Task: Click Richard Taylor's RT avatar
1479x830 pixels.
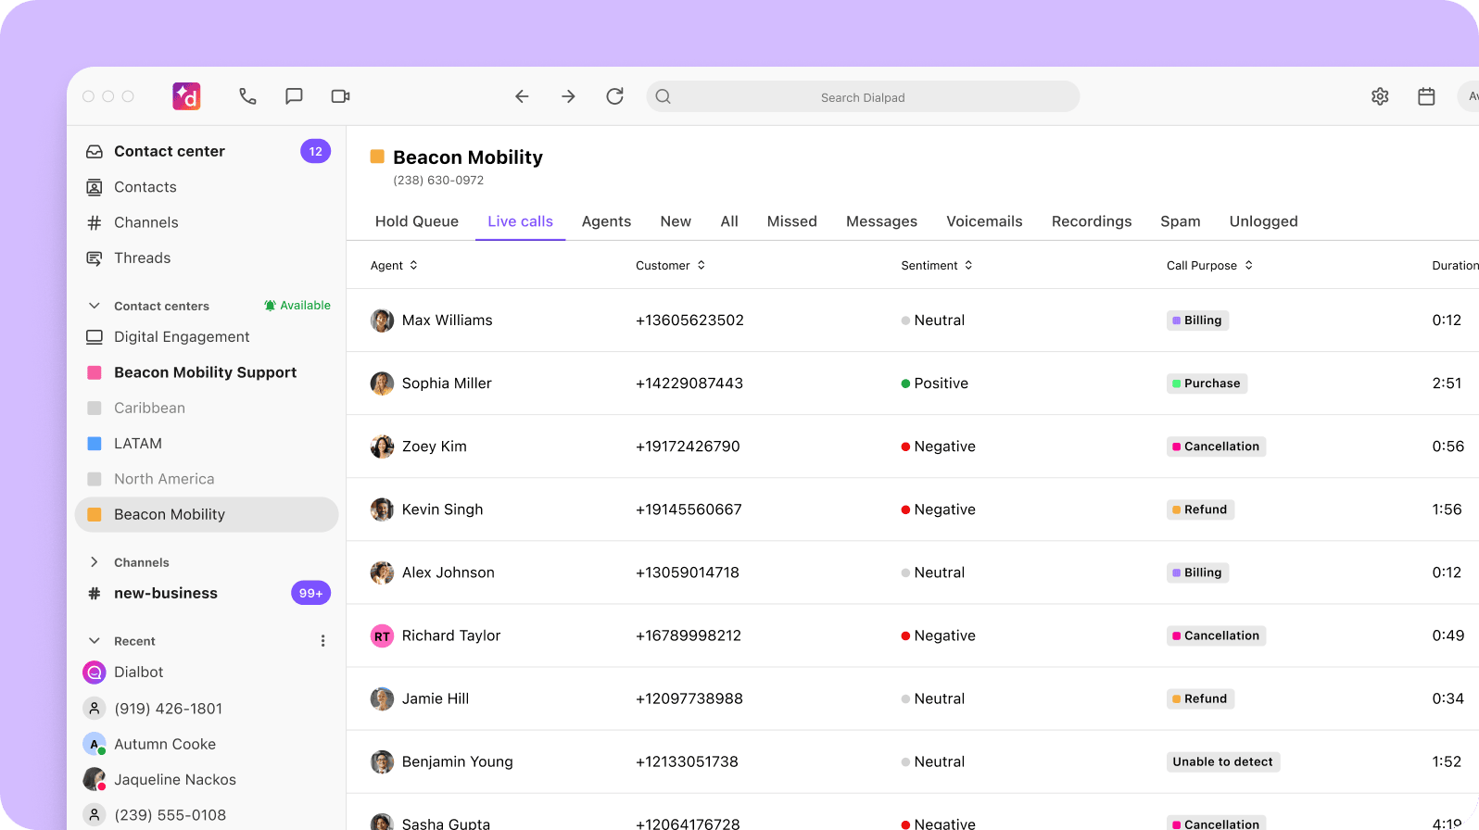Action: (382, 635)
